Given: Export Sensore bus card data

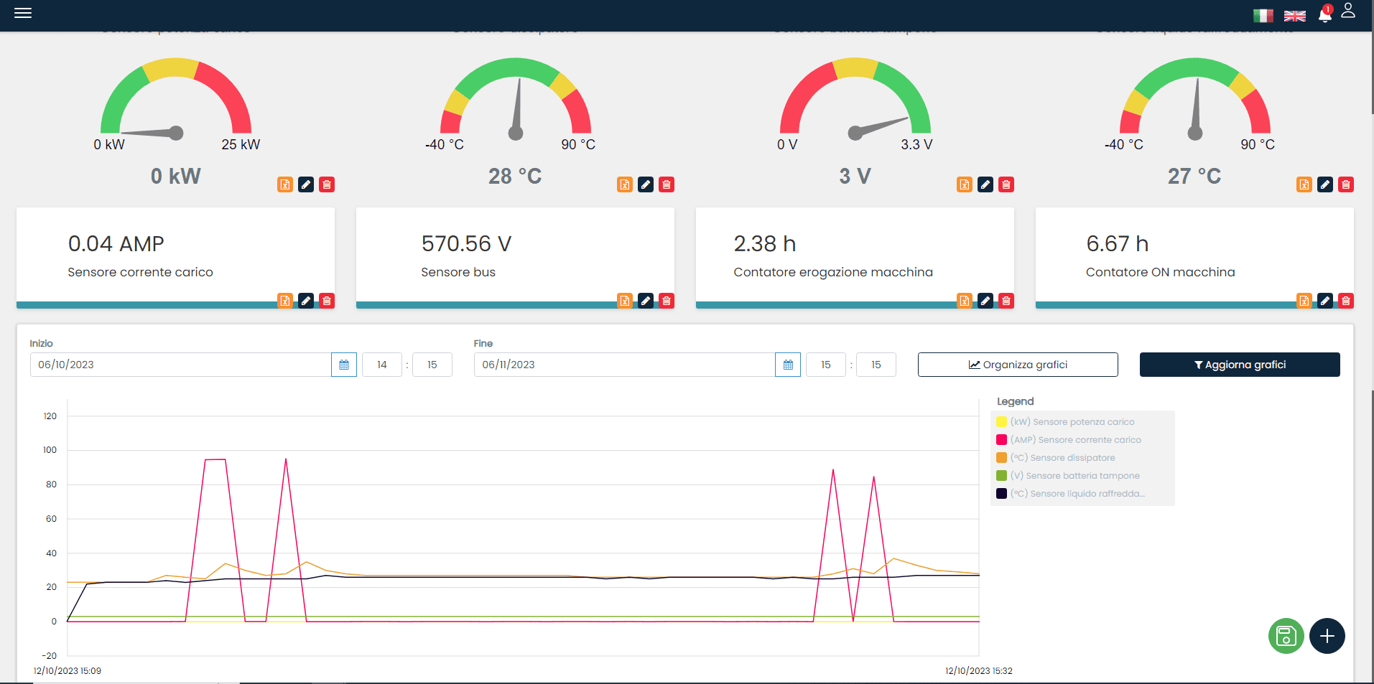Looking at the screenshot, I should 625,301.
